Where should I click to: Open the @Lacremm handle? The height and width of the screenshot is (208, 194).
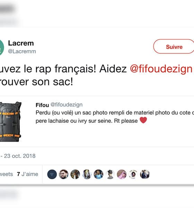click(x=22, y=51)
